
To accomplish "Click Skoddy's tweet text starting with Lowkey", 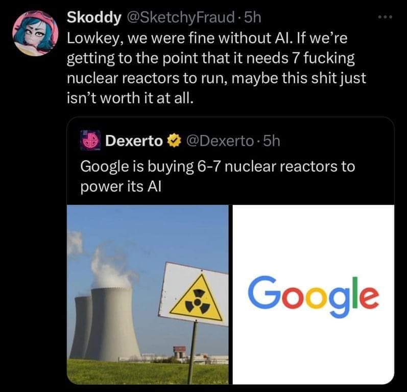I will click(217, 68).
